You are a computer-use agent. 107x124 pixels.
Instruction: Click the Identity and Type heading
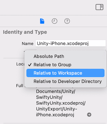[x=25, y=32]
